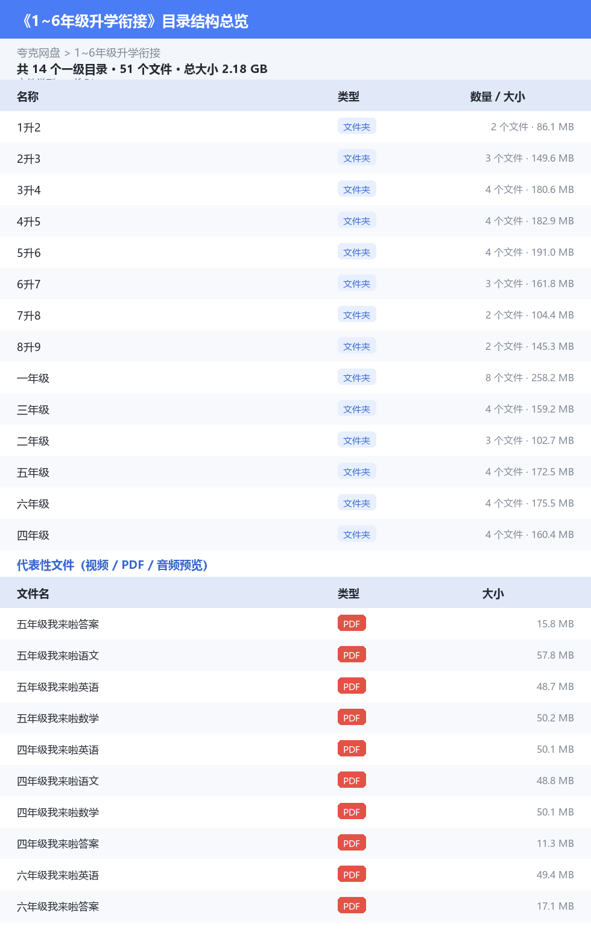Open the 五年级 folder row

tap(295, 472)
